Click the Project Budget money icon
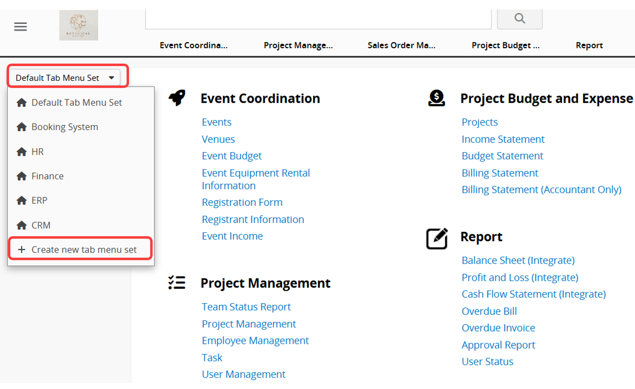The width and height of the screenshot is (635, 389). (x=436, y=98)
